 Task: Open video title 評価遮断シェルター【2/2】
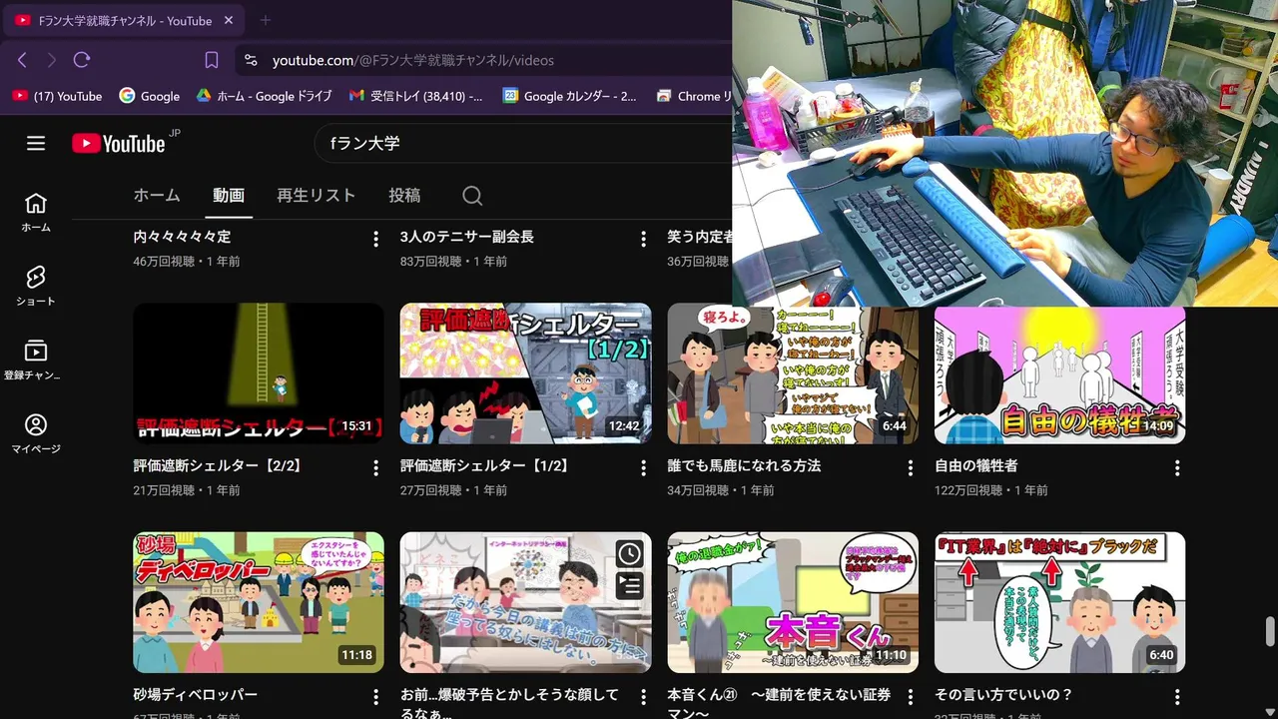pos(218,465)
